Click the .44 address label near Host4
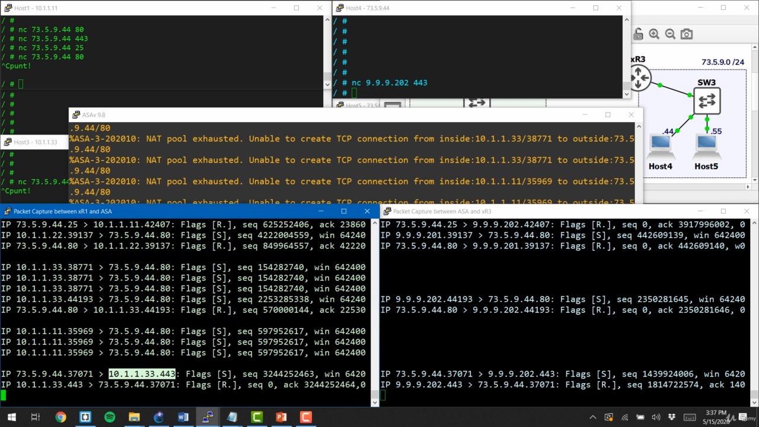 coord(668,132)
